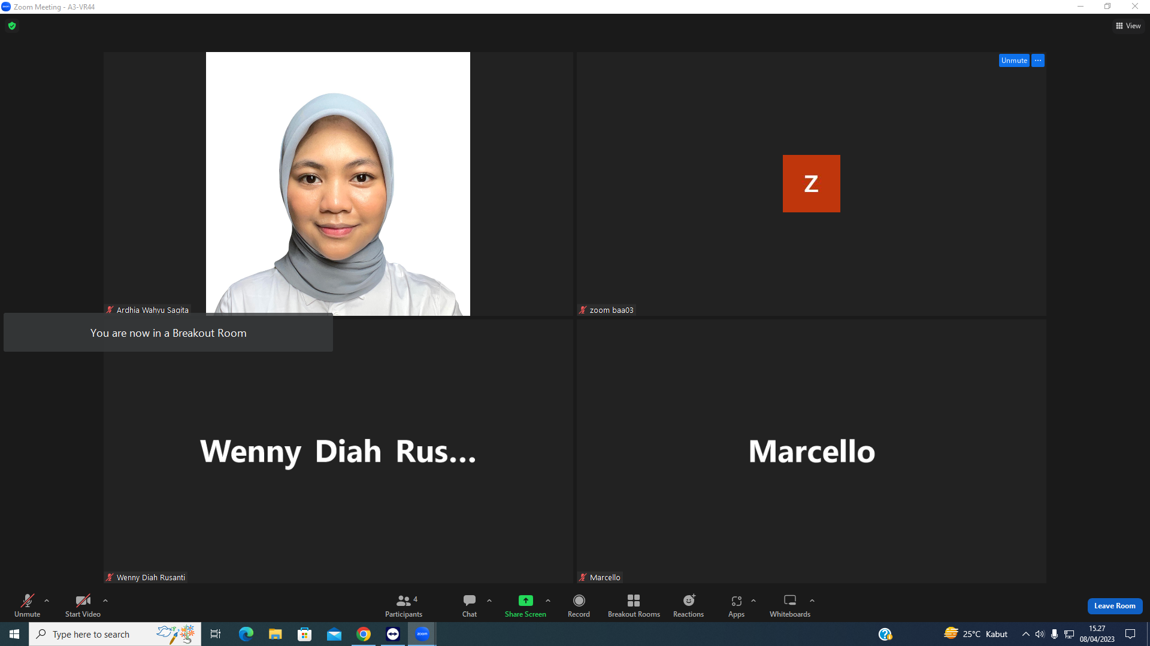Open network settings from the system tray

(1069, 634)
